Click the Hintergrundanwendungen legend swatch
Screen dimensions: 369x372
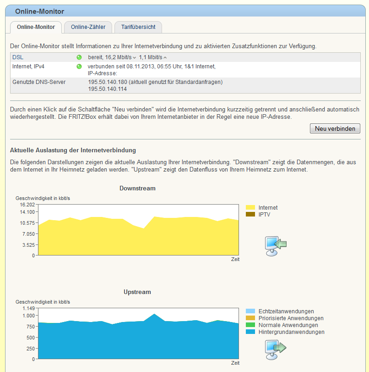tap(250, 332)
